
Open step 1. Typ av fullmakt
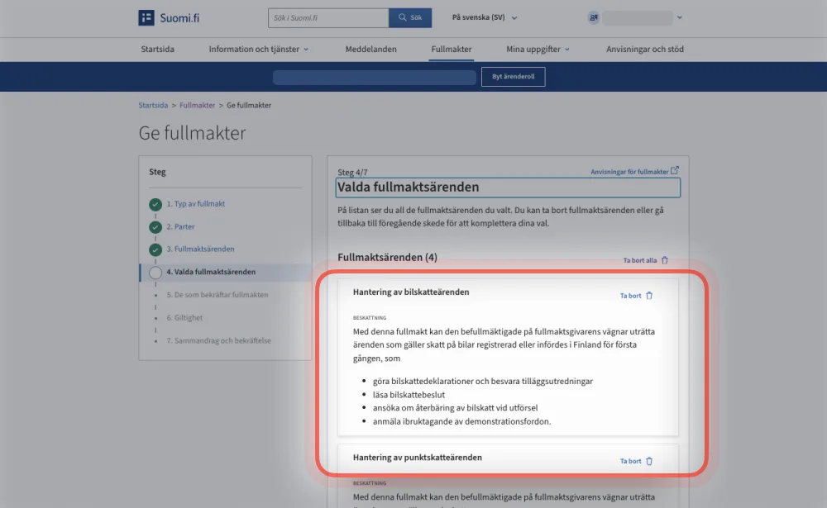pos(196,204)
